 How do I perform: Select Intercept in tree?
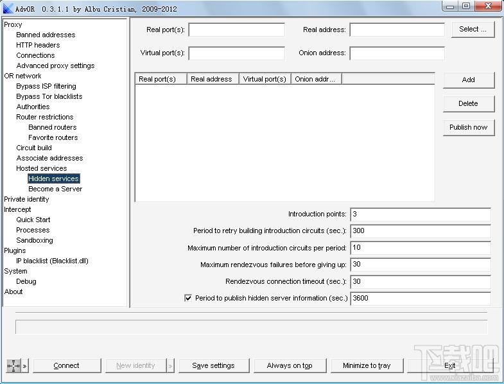point(17,210)
